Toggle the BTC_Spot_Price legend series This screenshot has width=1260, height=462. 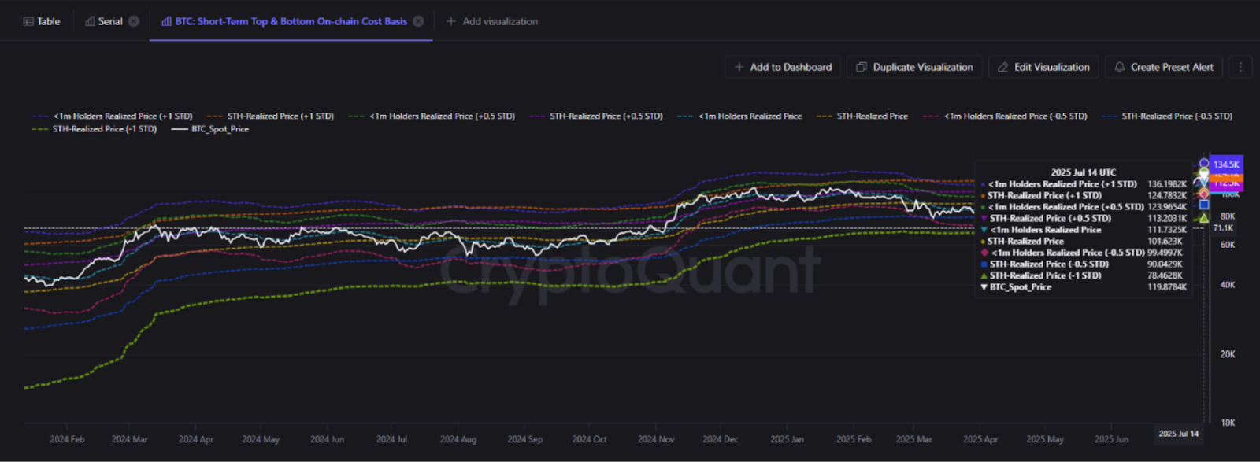(210, 129)
